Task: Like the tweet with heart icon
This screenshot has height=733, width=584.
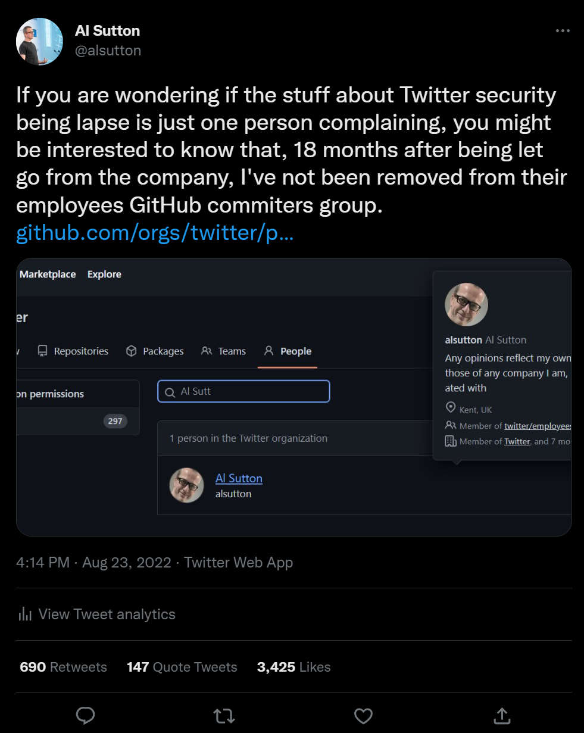Action: click(363, 715)
